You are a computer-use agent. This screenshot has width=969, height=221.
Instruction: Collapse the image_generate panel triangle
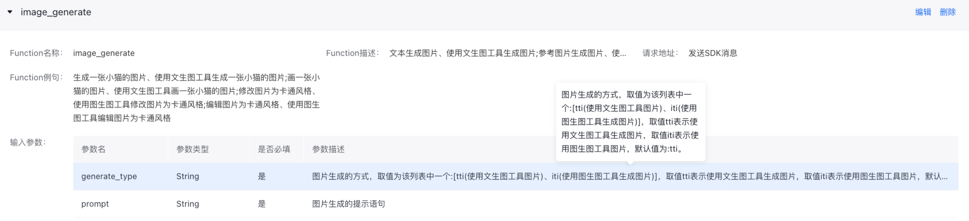tap(10, 12)
